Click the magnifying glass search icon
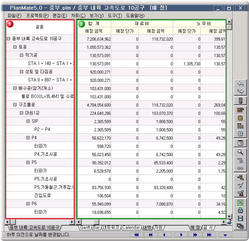Image resolution: width=249 pixels, height=241 pixels. point(240,152)
